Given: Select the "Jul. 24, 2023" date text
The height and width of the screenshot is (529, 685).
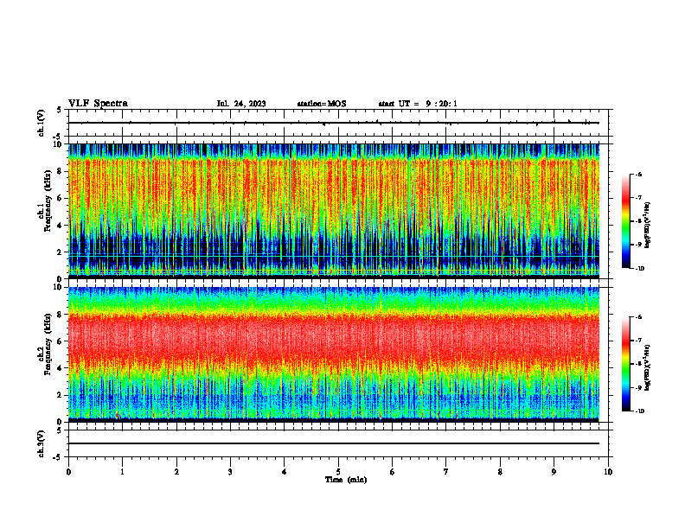Looking at the screenshot, I should [241, 104].
